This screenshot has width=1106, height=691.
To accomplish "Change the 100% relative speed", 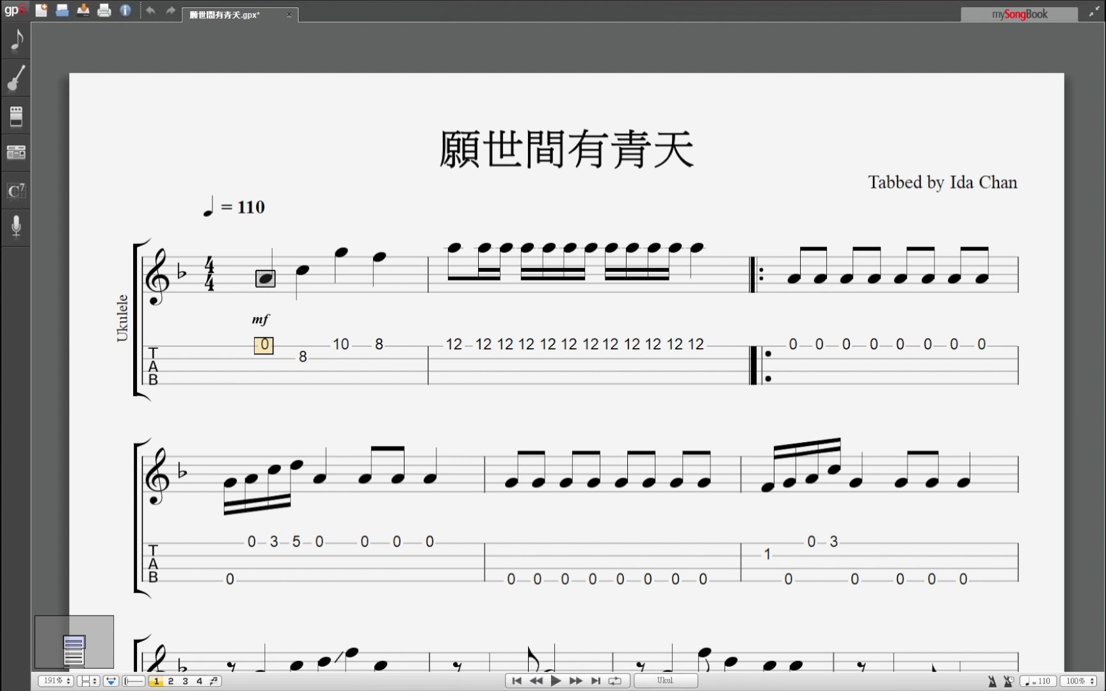I will point(1080,681).
